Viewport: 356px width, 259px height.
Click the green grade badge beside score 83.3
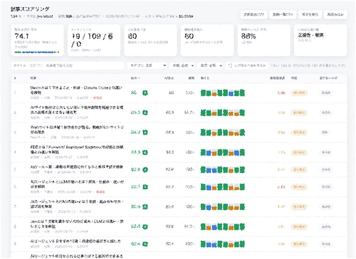tap(145, 152)
